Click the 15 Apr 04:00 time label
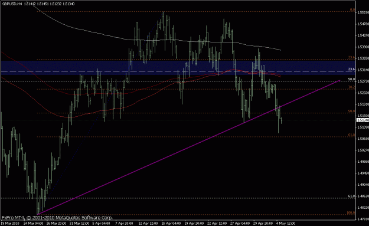Image resolution: width=369 pixels, height=226 pixels. [x=171, y=223]
